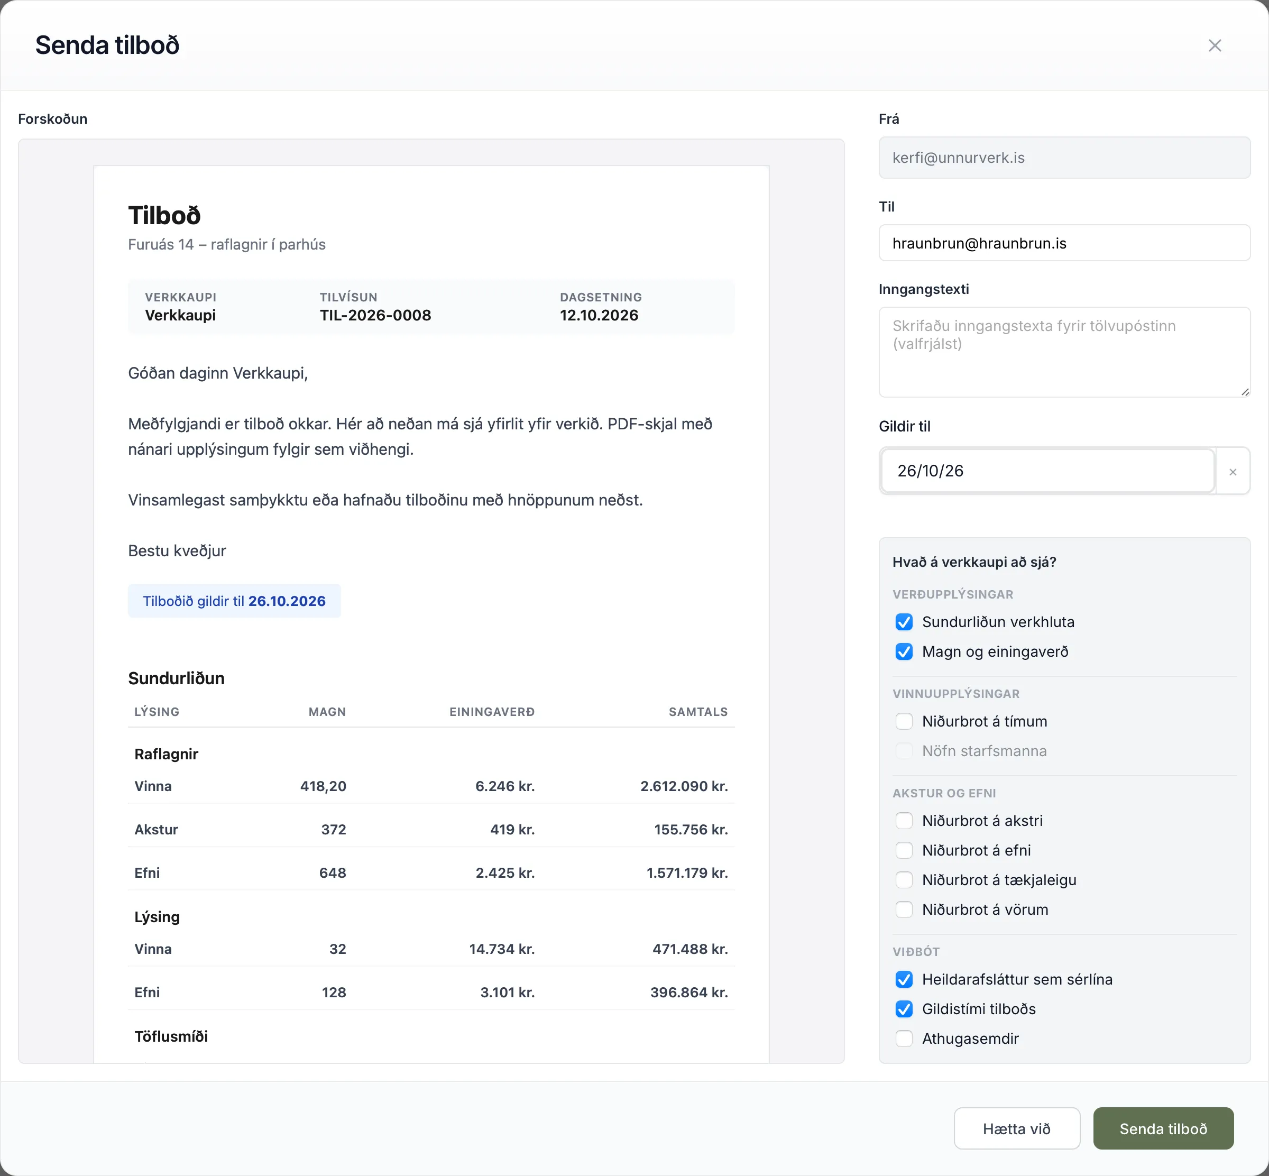Viewport: 1269px width, 1176px height.
Task: Focus the Til email field
Action: tap(1064, 243)
